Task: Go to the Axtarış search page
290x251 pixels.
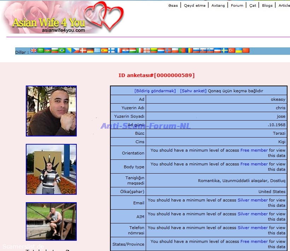Action: pyautogui.click(x=218, y=5)
